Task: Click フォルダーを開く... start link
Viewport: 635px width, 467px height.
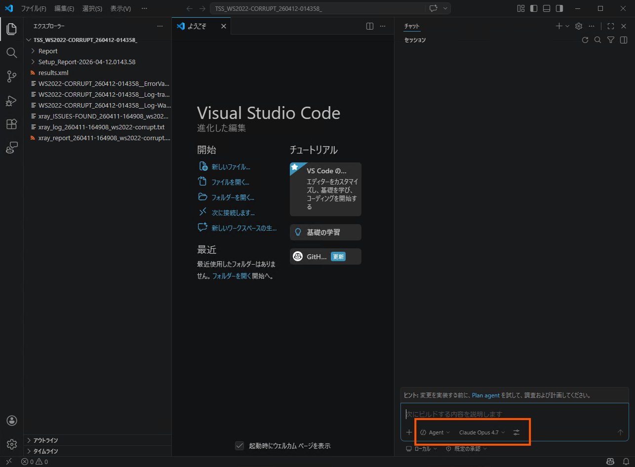Action: (226, 197)
